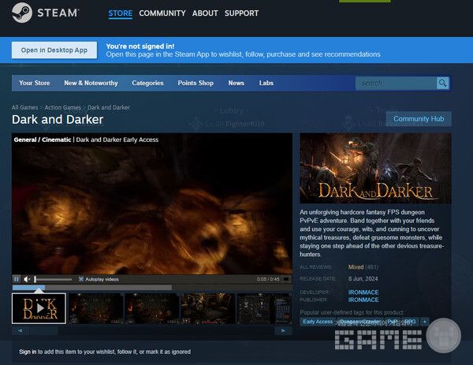
Task: Click the plus button to add tags
Action: pyautogui.click(x=425, y=322)
